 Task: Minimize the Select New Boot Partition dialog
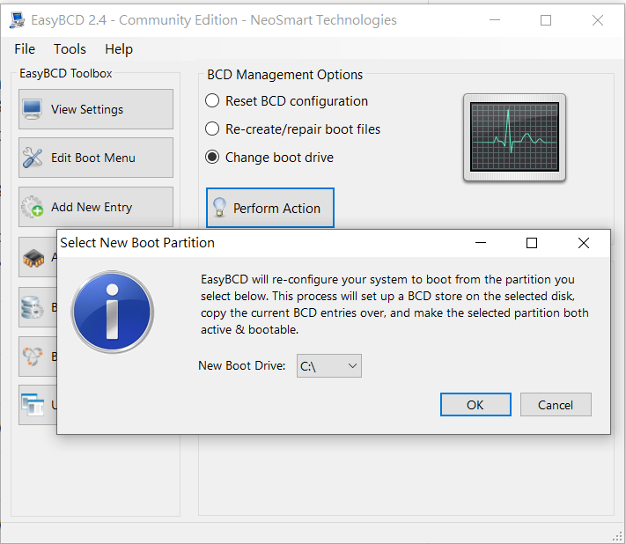coord(481,243)
